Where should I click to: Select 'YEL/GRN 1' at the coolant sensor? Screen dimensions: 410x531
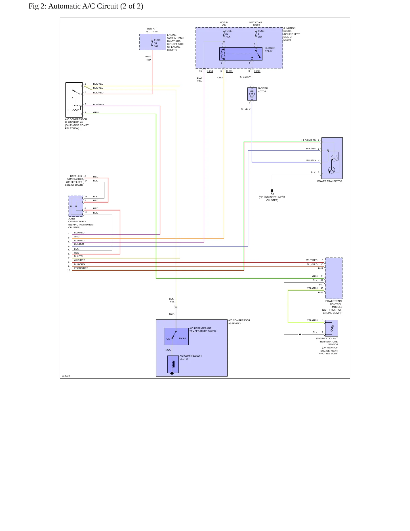pyautogui.click(x=315, y=320)
